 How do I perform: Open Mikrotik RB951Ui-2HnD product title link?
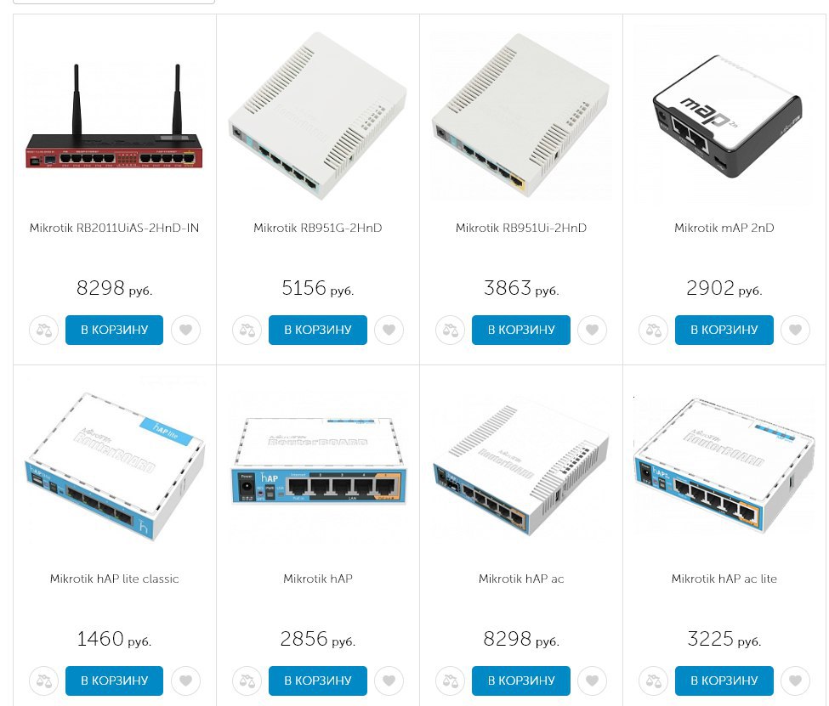pyautogui.click(x=520, y=228)
